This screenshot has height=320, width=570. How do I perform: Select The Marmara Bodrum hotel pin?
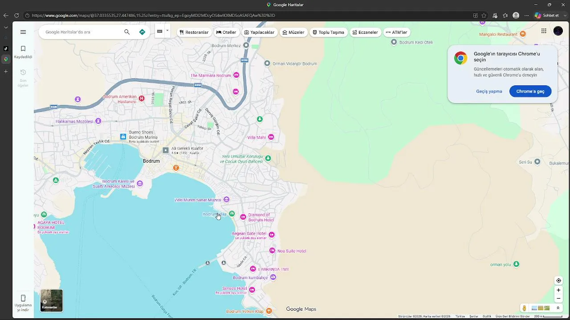coord(236,75)
